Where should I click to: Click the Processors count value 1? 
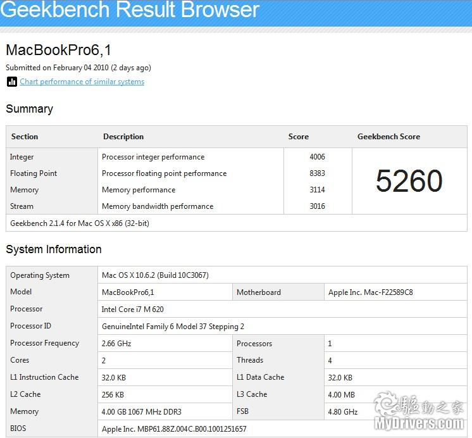(330, 344)
